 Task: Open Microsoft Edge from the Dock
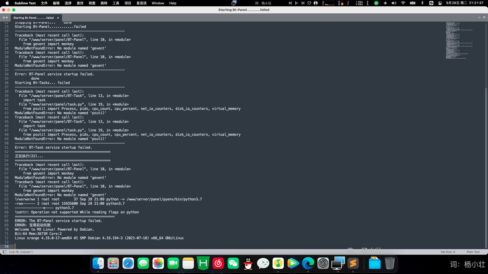(x=308, y=263)
